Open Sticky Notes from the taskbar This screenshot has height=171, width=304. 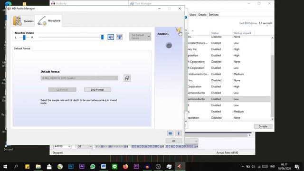[x=27, y=167]
